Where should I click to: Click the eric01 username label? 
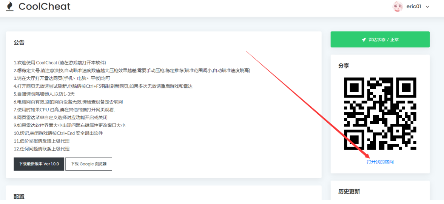coord(414,6)
